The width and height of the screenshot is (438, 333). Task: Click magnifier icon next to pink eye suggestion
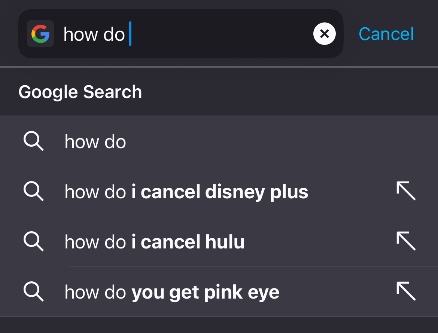(33, 291)
